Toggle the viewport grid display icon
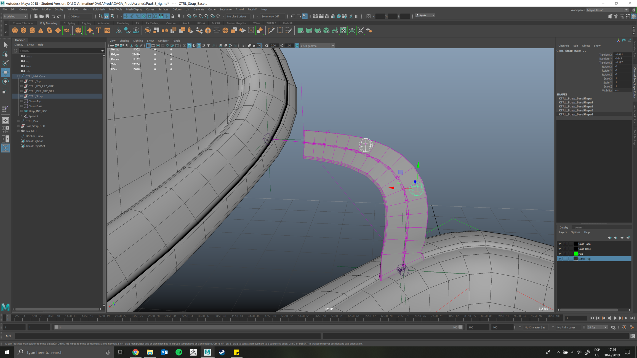Viewport: 637px width, 358px height. pyautogui.click(x=148, y=45)
